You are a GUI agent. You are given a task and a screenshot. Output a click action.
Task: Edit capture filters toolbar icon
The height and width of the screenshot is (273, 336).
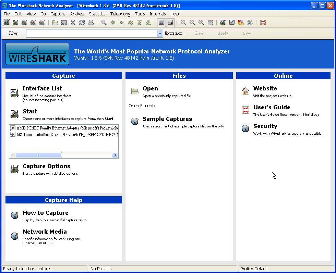click(x=223, y=23)
